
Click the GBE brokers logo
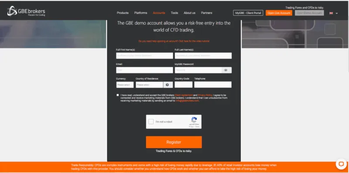click(x=26, y=11)
